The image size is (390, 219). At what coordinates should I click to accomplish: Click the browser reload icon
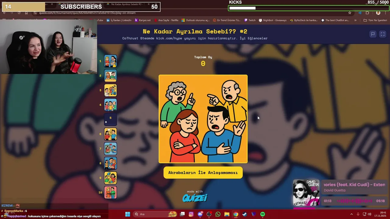point(19,13)
